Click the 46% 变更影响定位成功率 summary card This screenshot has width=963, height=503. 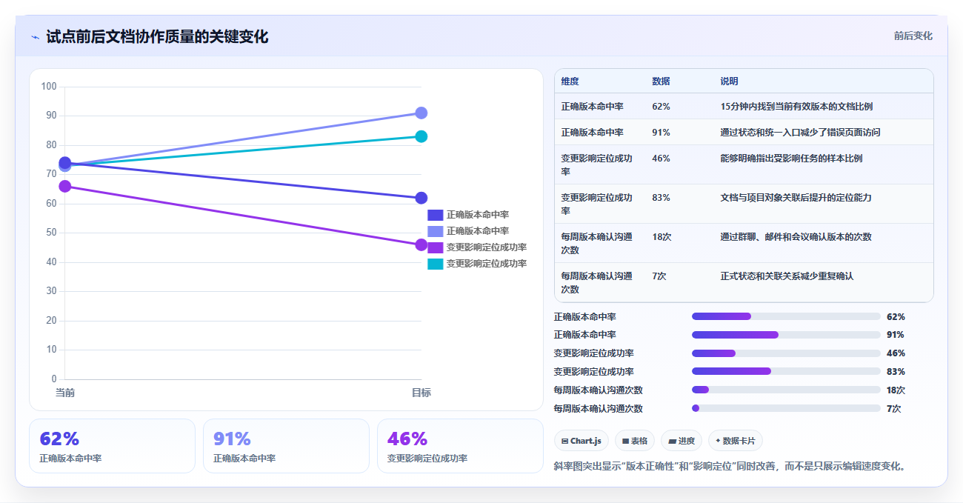(x=460, y=446)
